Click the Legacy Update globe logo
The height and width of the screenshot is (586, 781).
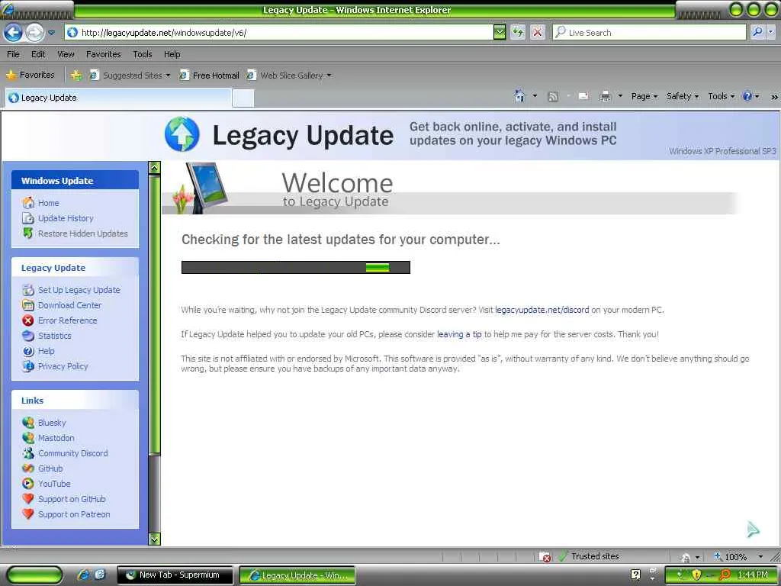182,134
